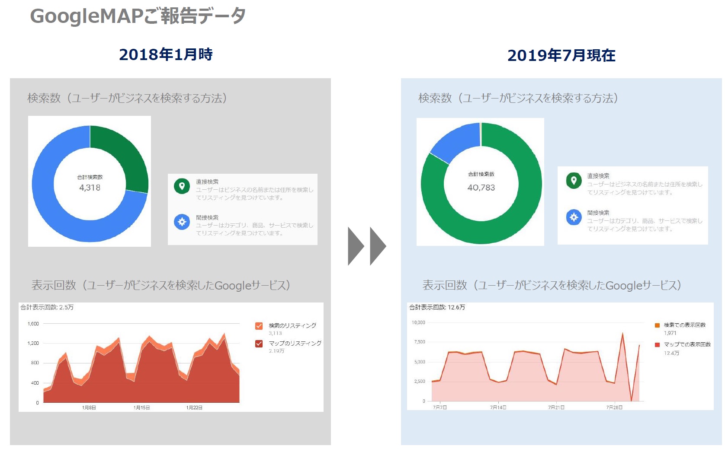Click the red マップでの表示回数 legend swatch
The width and height of the screenshot is (725, 449).
(x=657, y=344)
